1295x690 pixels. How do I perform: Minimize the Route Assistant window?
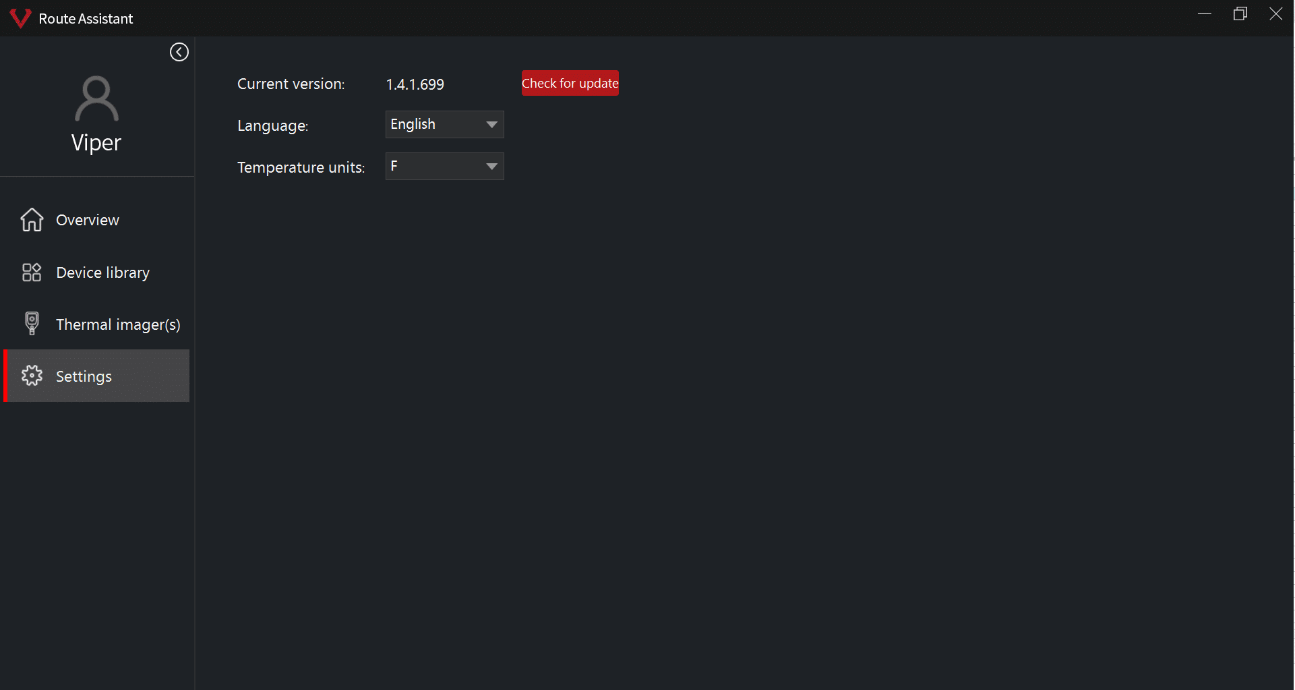1205,14
